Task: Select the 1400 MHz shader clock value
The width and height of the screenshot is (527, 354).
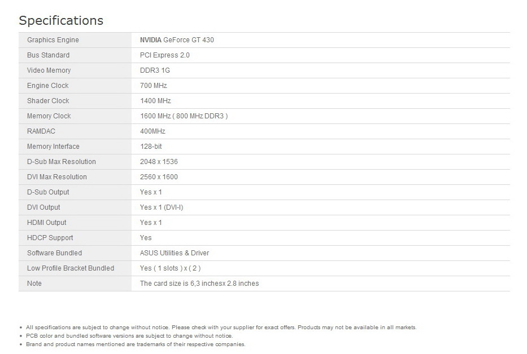Action: click(x=155, y=101)
